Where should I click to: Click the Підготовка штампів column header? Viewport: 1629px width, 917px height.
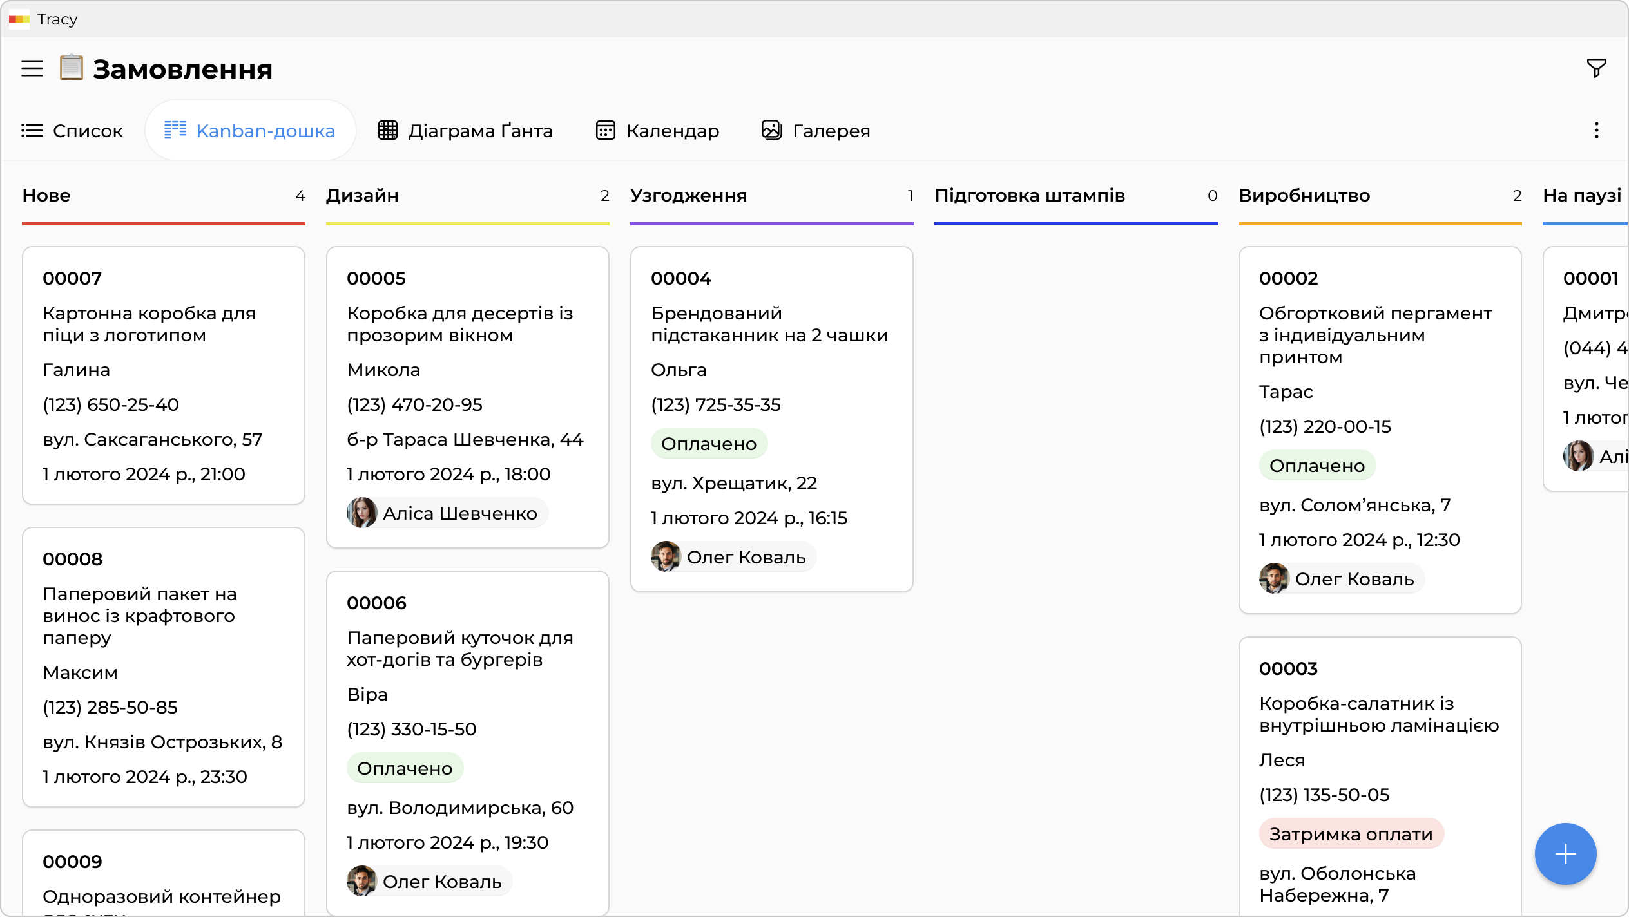[1030, 196]
